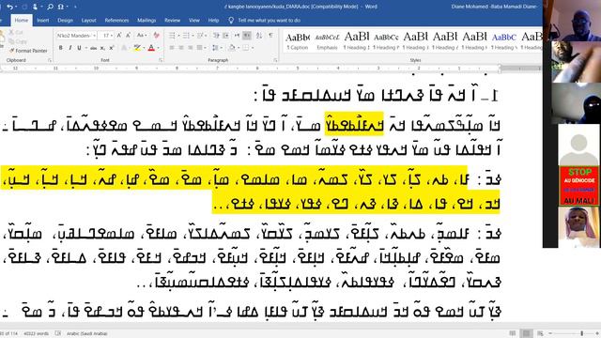Apply the Emphasis style
Viewport: 601px width, 338px height.
[327, 41]
